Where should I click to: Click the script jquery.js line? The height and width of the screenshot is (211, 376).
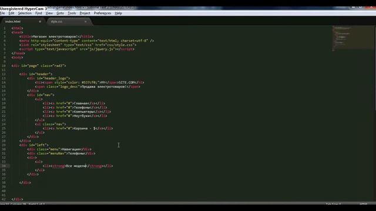pos(77,49)
